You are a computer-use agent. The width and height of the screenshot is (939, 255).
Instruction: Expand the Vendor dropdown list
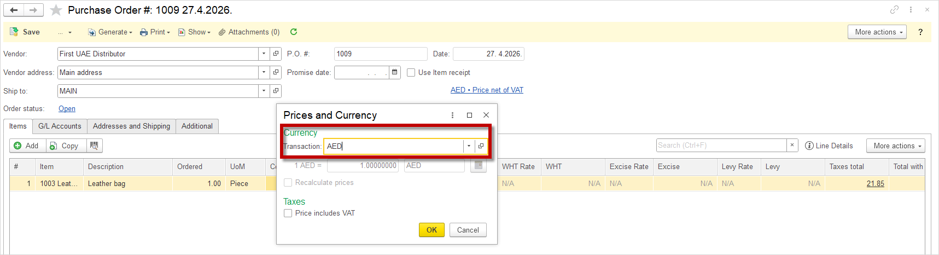point(264,54)
